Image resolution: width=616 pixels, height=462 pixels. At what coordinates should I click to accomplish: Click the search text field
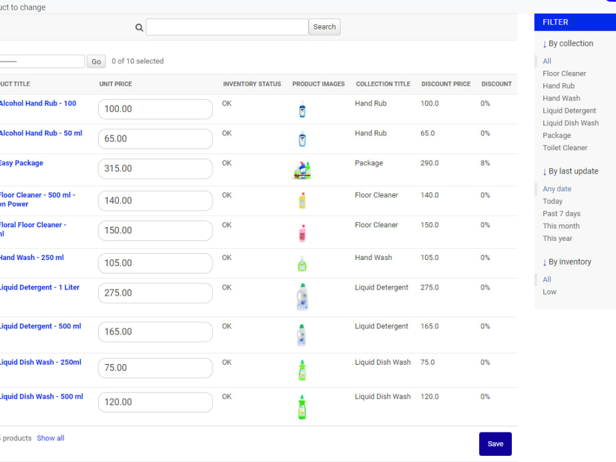pyautogui.click(x=227, y=27)
